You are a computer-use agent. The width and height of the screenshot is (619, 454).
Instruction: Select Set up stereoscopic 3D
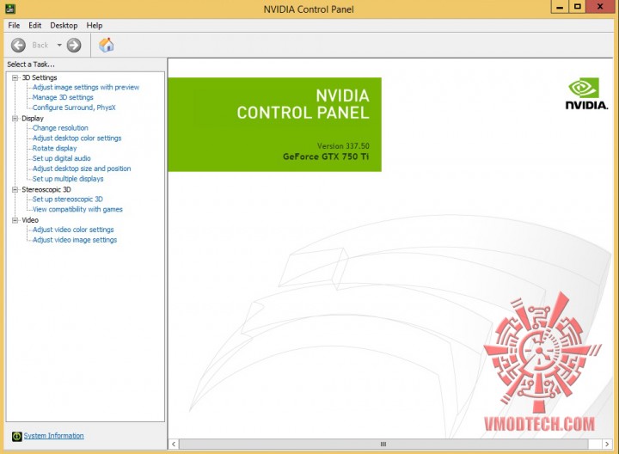pos(68,199)
